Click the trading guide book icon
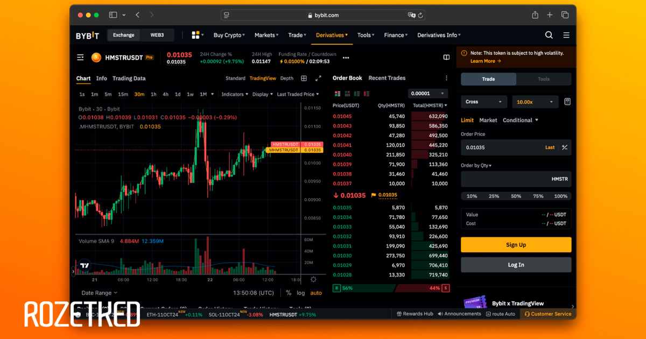Screen dimensions: 646x339 [x=446, y=58]
